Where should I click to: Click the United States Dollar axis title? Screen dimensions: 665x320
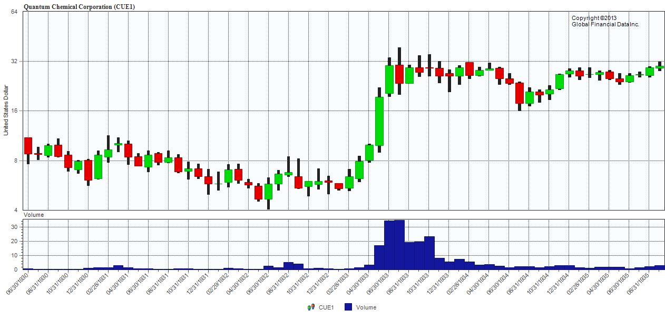click(6, 111)
